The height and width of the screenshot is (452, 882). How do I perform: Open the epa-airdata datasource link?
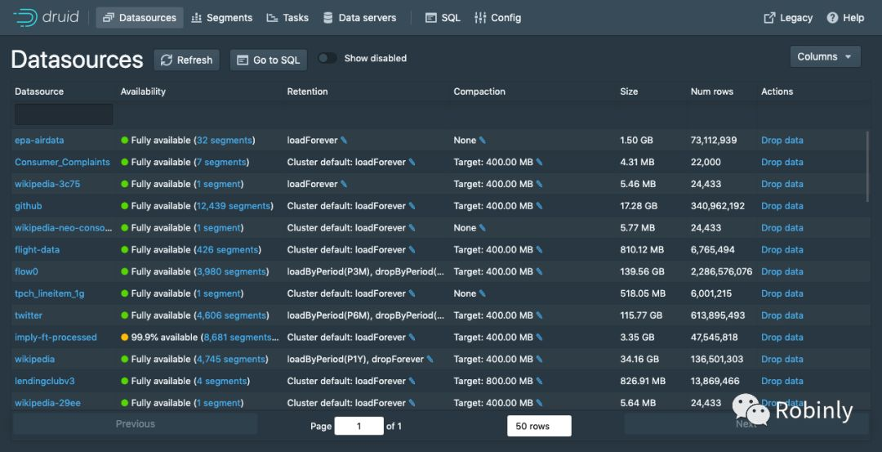coord(39,140)
